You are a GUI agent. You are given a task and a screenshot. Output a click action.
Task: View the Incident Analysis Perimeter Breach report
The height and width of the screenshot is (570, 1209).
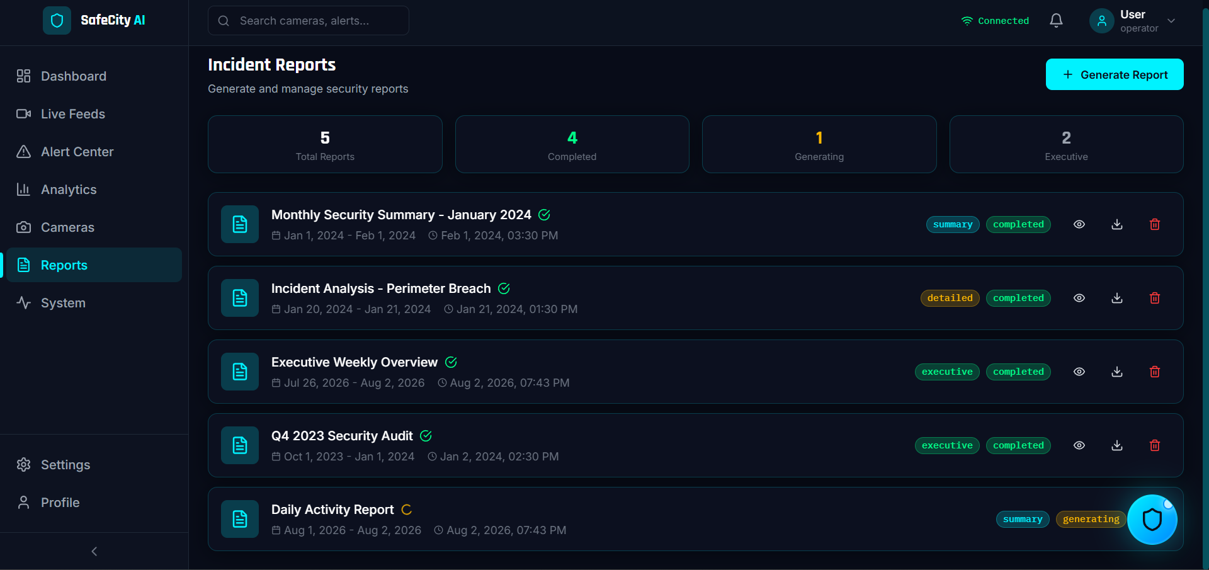coord(1079,298)
